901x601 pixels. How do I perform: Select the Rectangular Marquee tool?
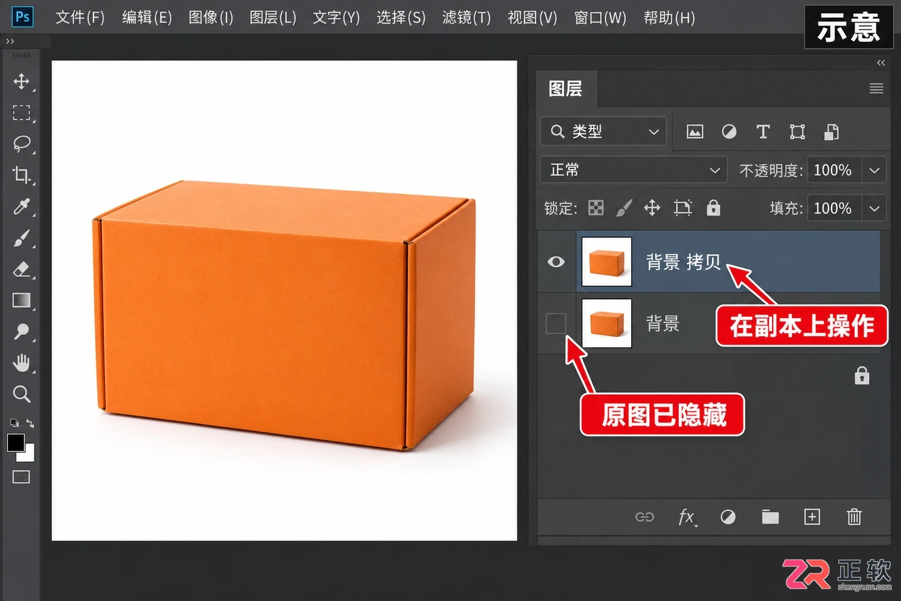pos(21,113)
